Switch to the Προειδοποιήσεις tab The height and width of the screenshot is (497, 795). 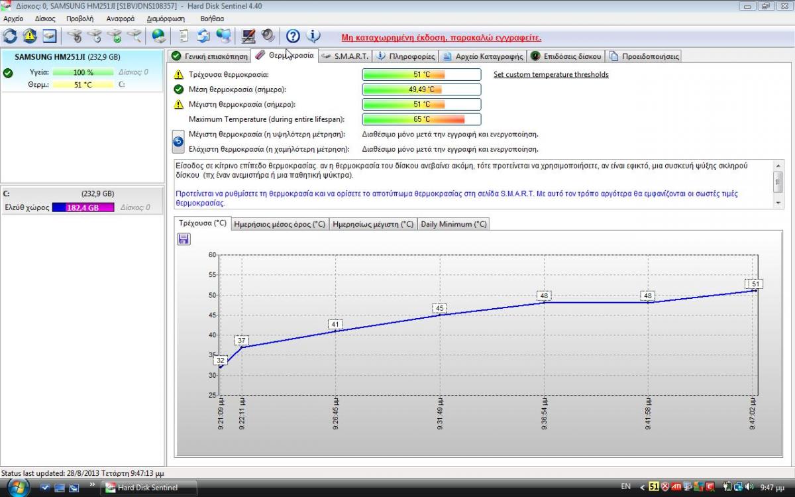click(x=644, y=56)
